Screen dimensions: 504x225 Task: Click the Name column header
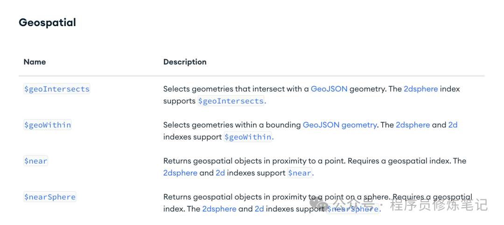tap(35, 62)
